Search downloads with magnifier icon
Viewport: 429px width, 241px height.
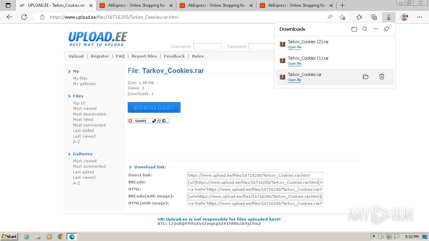point(365,29)
